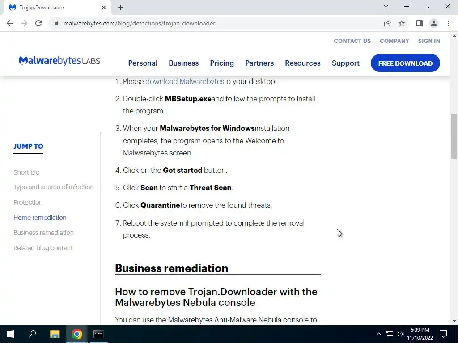Click the browser forward arrow
This screenshot has width=458, height=343.
point(24,23)
